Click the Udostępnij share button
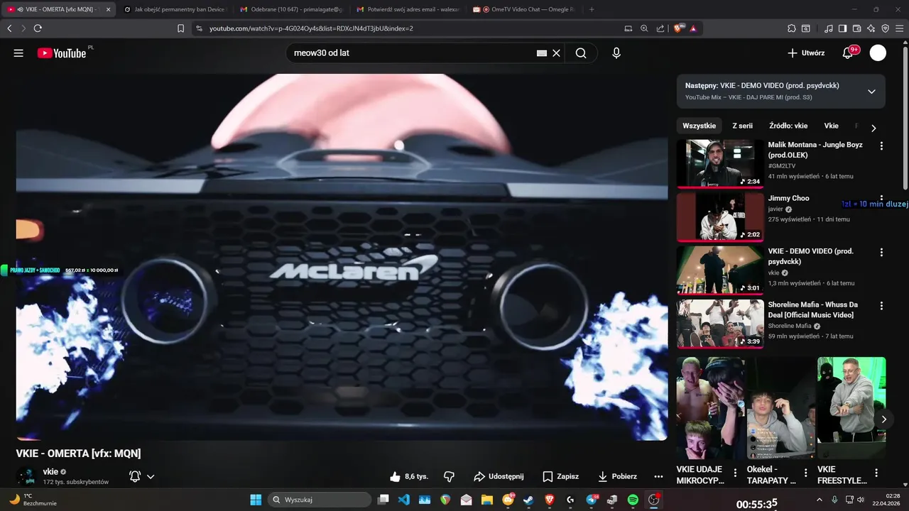The width and height of the screenshot is (909, 511). (x=499, y=476)
